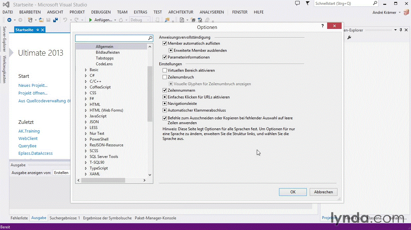The image size is (411, 230).
Task: Click the wrench properties icon in Explorer panel
Action: click(349, 38)
